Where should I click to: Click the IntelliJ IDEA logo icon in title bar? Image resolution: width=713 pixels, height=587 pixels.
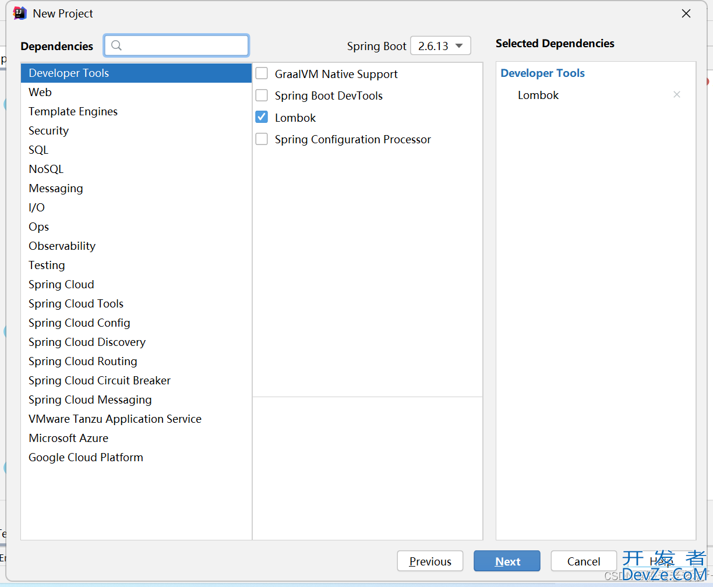20,13
